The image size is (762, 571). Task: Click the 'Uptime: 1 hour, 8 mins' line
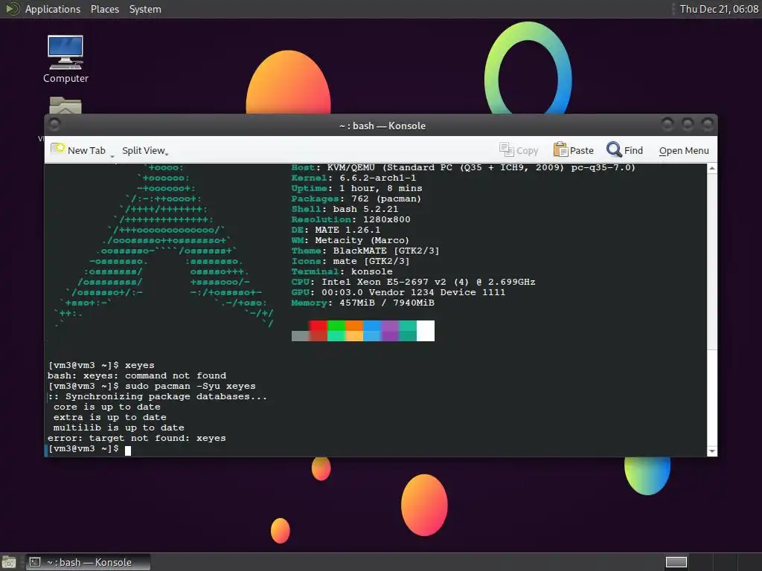pos(356,188)
